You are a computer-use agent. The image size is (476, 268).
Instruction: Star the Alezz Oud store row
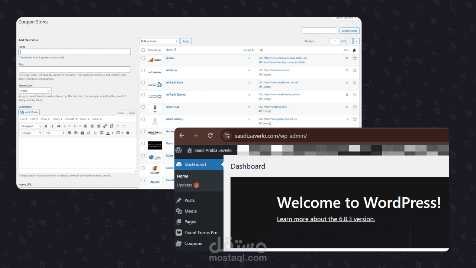tap(354, 107)
